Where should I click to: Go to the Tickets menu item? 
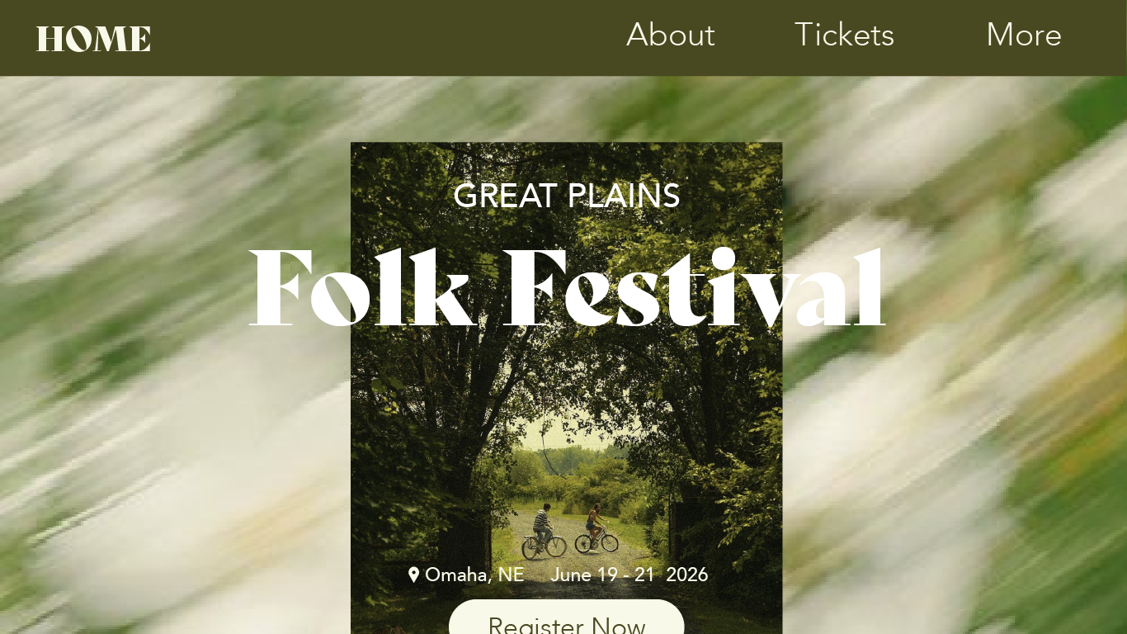(x=844, y=35)
